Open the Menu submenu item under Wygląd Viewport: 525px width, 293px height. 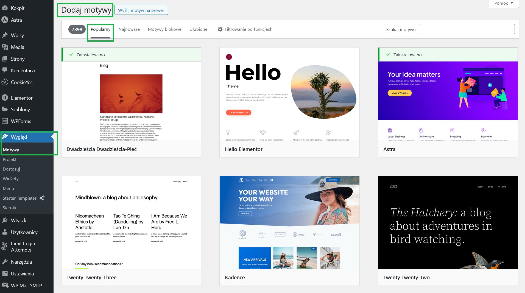(x=8, y=189)
